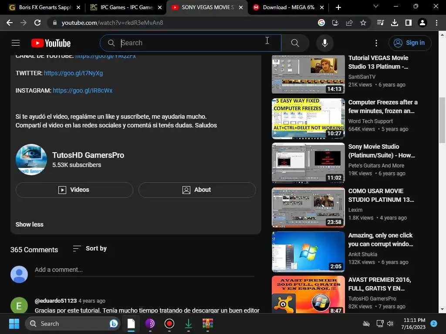Open the taskbar volume speaker icon
Viewport: 446px width, 334px height.
(x=390, y=324)
